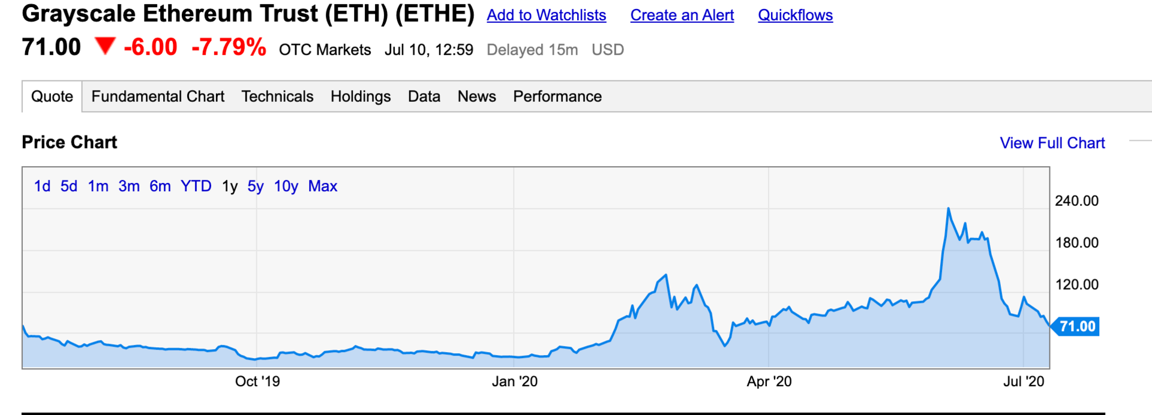Click the Grayscale Ethereum Trust title
1152x415 pixels.
click(x=248, y=14)
